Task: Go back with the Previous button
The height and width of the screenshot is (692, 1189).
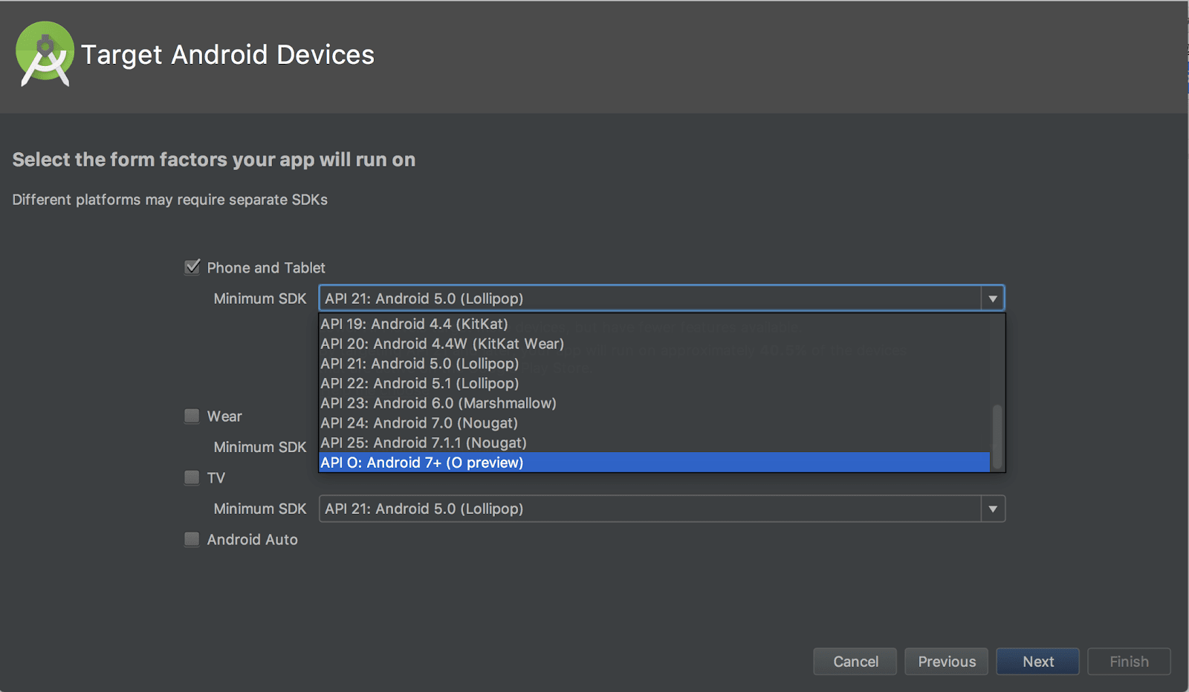Action: (947, 662)
